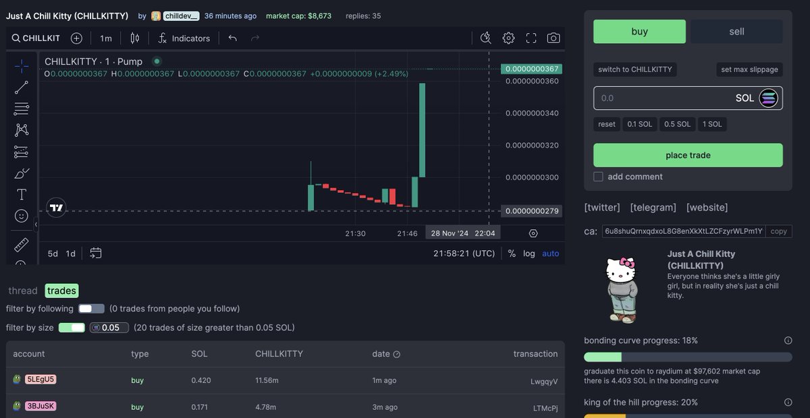Open go-to-date calendar icon
This screenshot has width=810, height=418.
[x=96, y=253]
